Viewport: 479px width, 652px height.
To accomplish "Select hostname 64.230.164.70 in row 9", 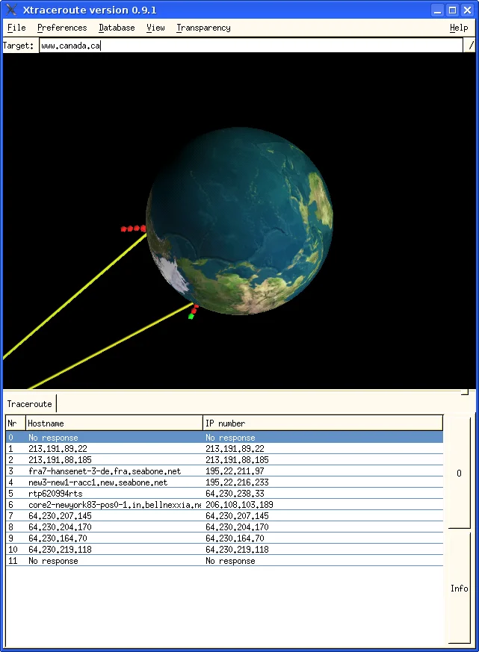I will pos(58,538).
